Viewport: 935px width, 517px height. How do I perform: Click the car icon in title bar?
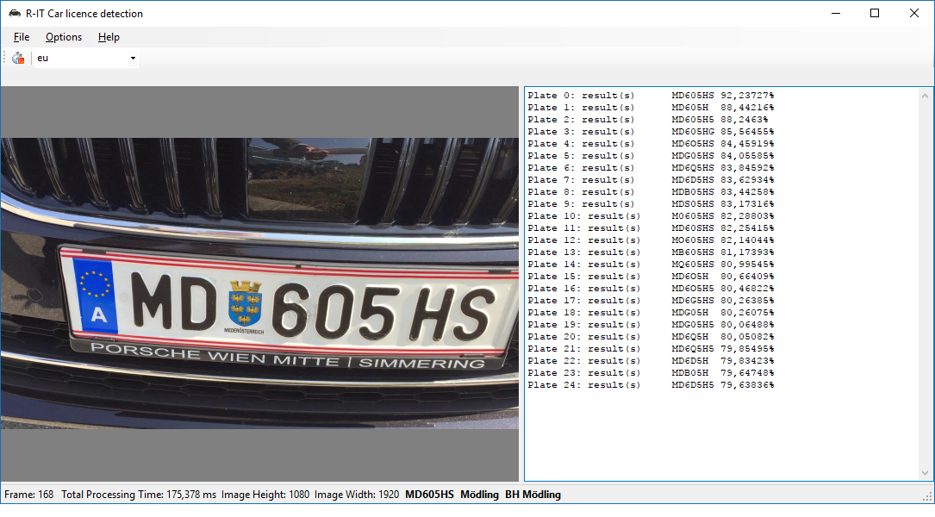(15, 13)
